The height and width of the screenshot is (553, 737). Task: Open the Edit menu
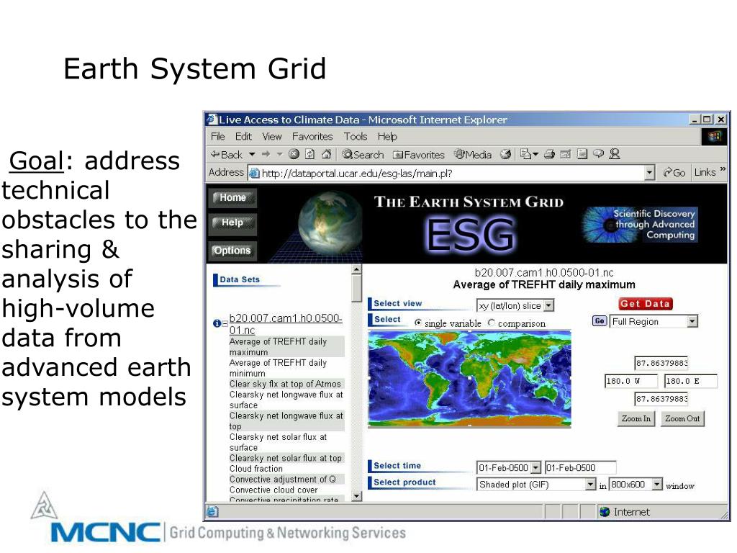(243, 136)
